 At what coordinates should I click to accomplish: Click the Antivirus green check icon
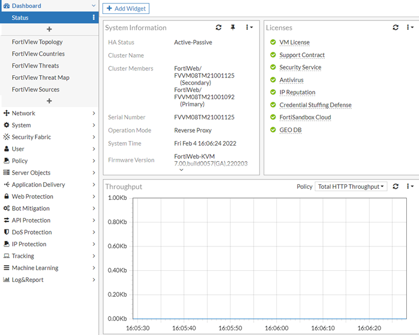click(x=273, y=79)
